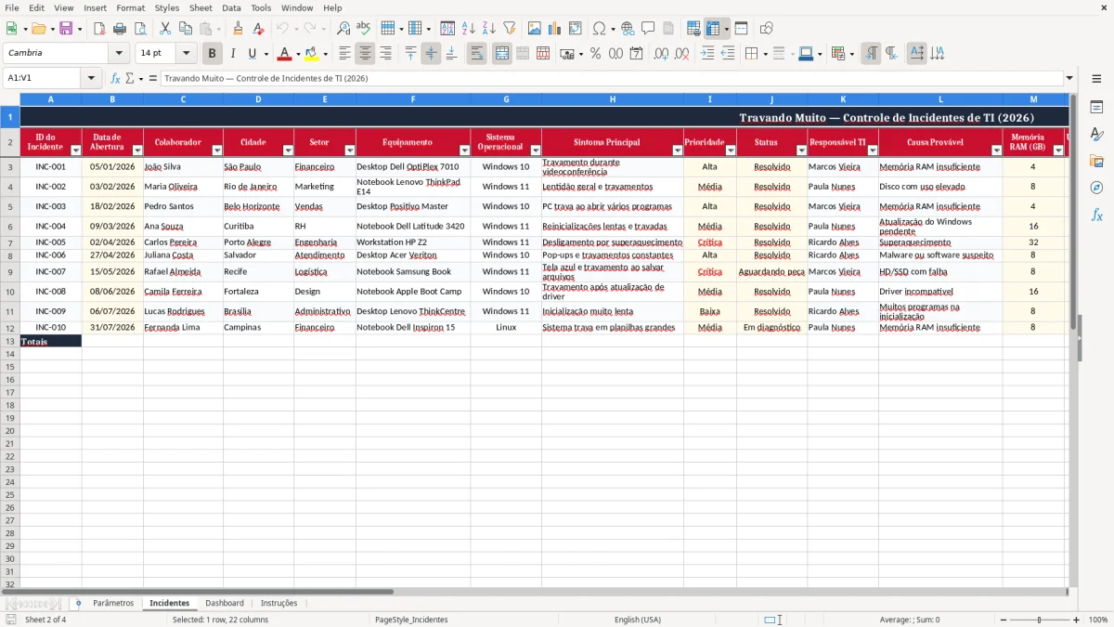Run the spelling check (abc icon)

[364, 29]
